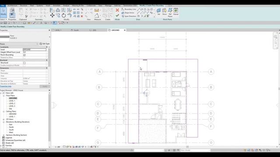The width and height of the screenshot is (280, 157).
Task: Click the Thin Lines toggle icon in quick access toolbar
Action: coord(55,23)
